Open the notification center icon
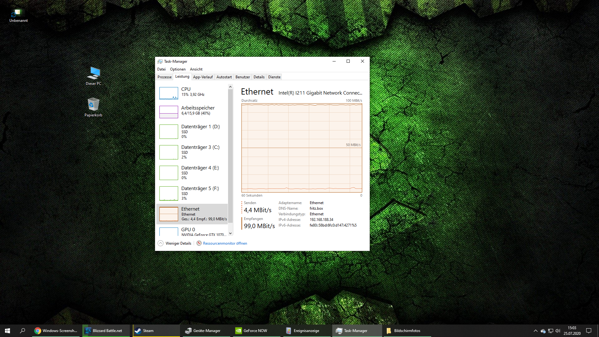 [589, 331]
